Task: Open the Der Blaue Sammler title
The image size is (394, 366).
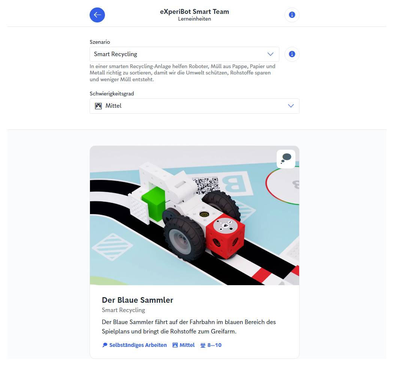Action: (138, 300)
